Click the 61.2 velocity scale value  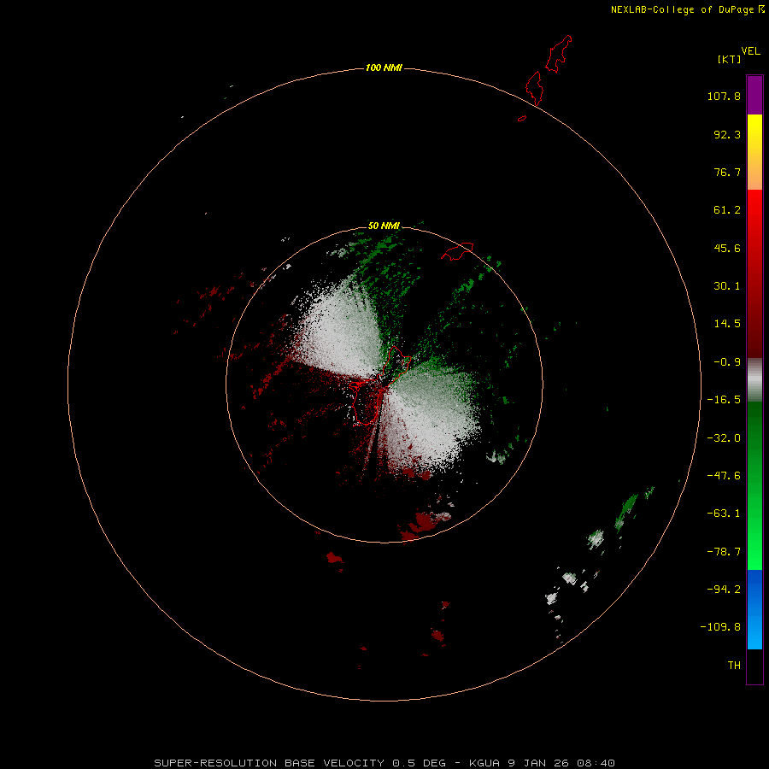[727, 210]
